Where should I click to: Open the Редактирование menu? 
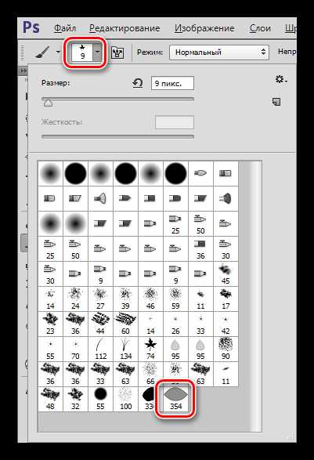tap(125, 28)
